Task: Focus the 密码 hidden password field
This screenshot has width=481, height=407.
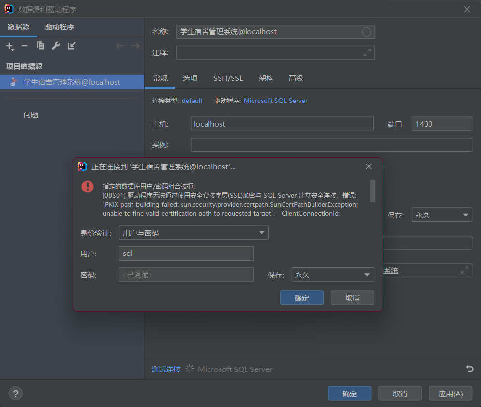Action: click(x=186, y=275)
